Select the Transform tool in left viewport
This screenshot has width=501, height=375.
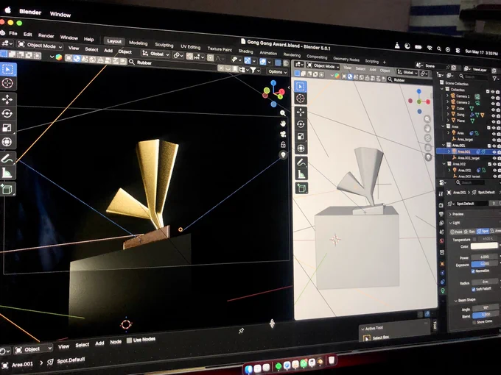(7, 142)
